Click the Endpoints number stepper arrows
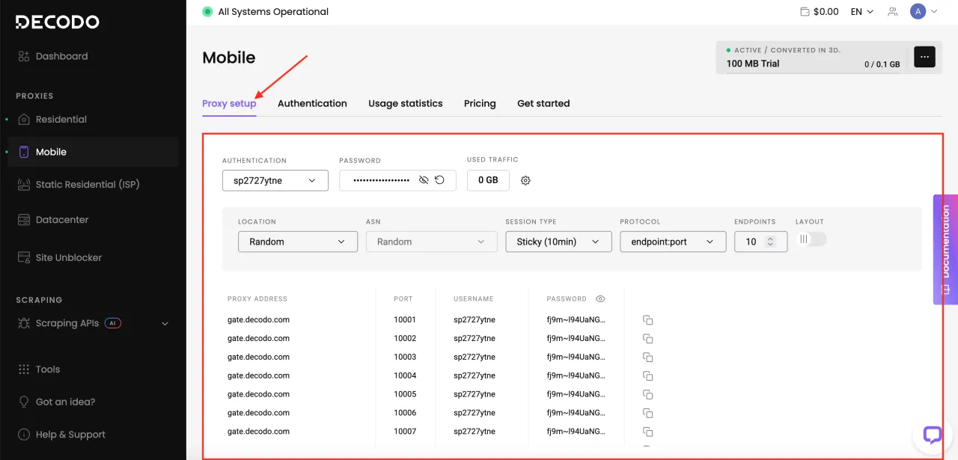958x460 pixels. pos(771,242)
